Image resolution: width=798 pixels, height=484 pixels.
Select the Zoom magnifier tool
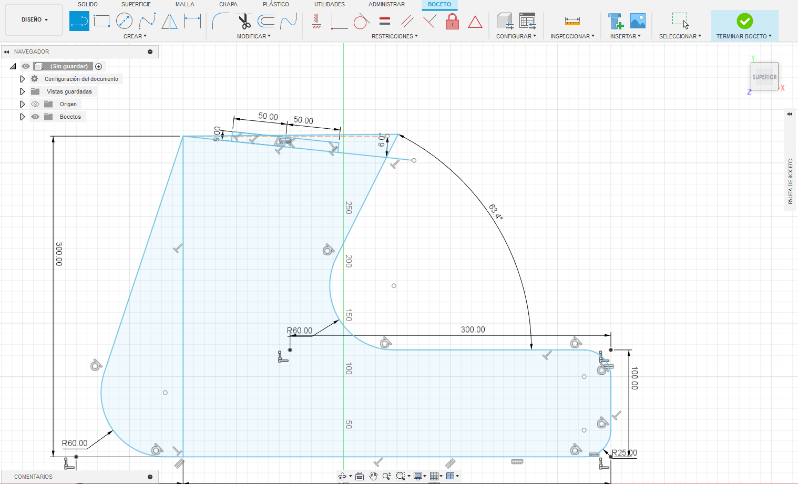387,476
